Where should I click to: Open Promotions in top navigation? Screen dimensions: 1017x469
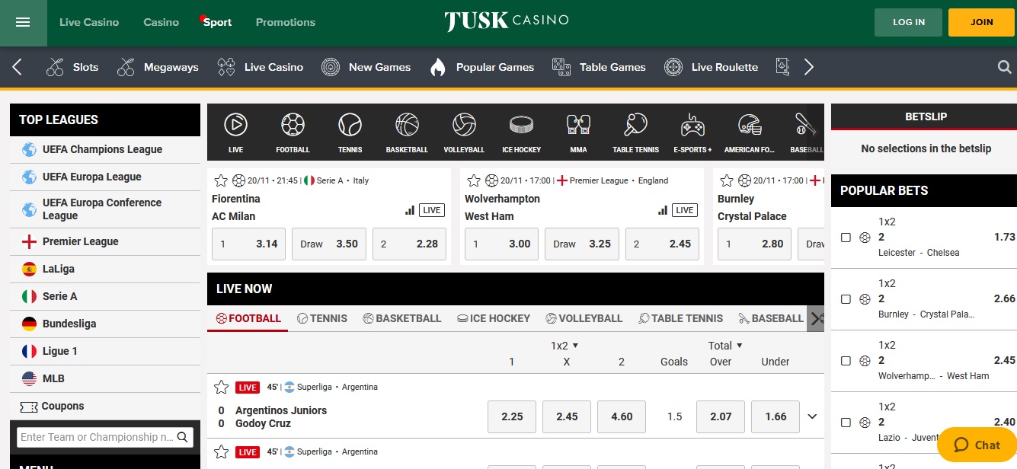point(286,22)
